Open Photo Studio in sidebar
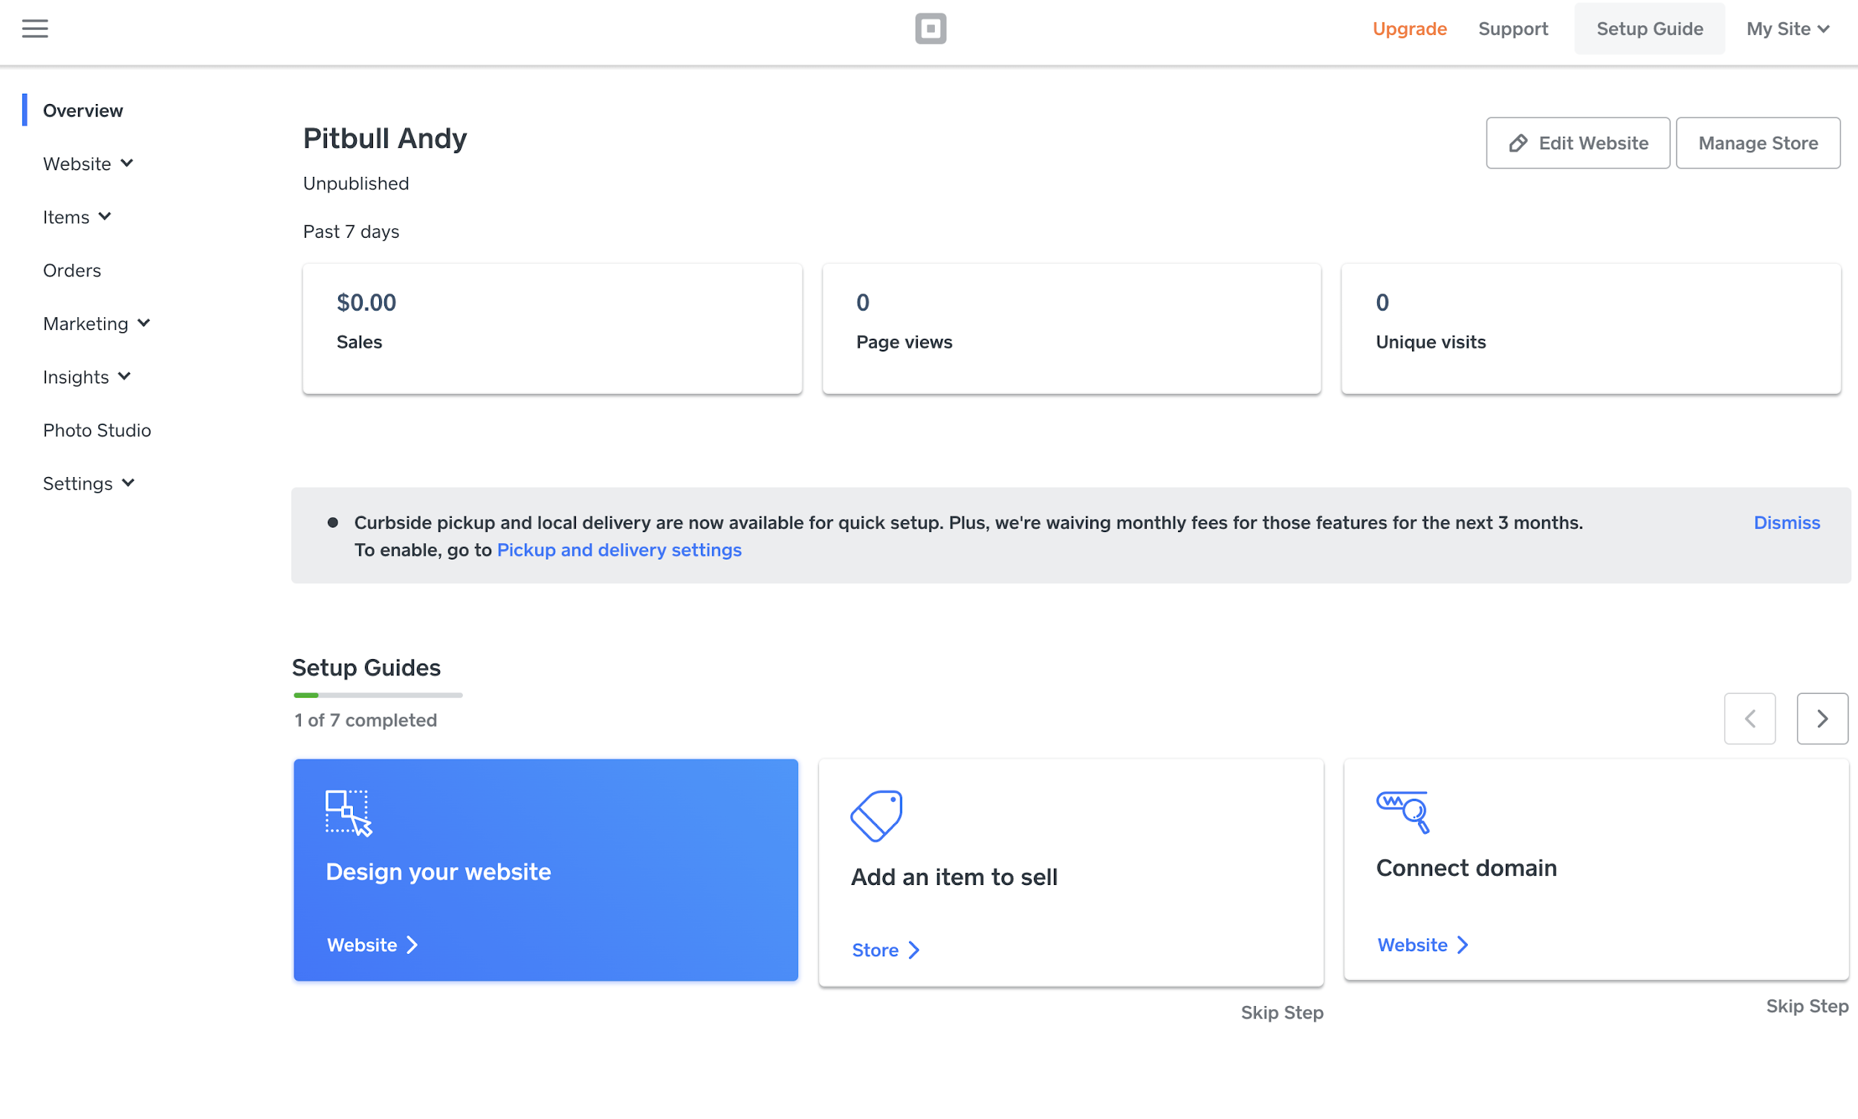1858x1119 pixels. tap(97, 429)
